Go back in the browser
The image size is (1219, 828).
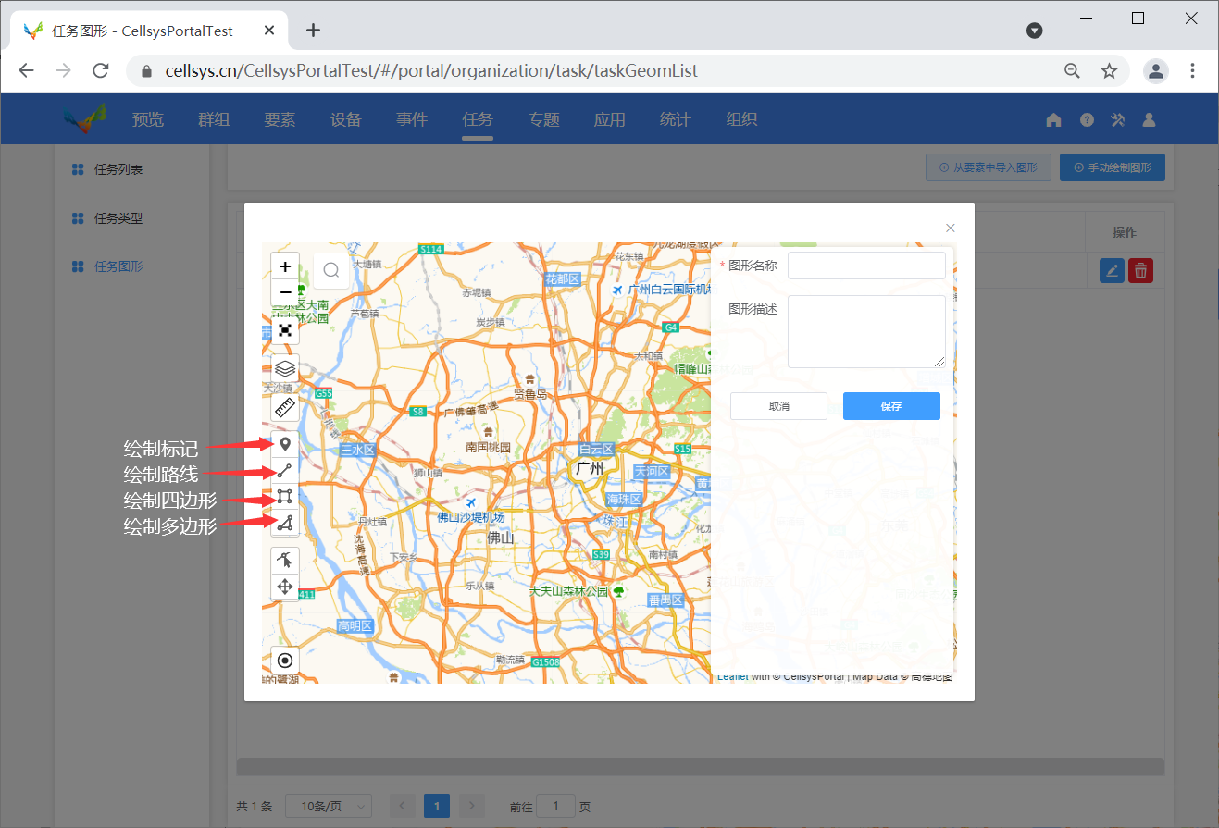[x=27, y=71]
